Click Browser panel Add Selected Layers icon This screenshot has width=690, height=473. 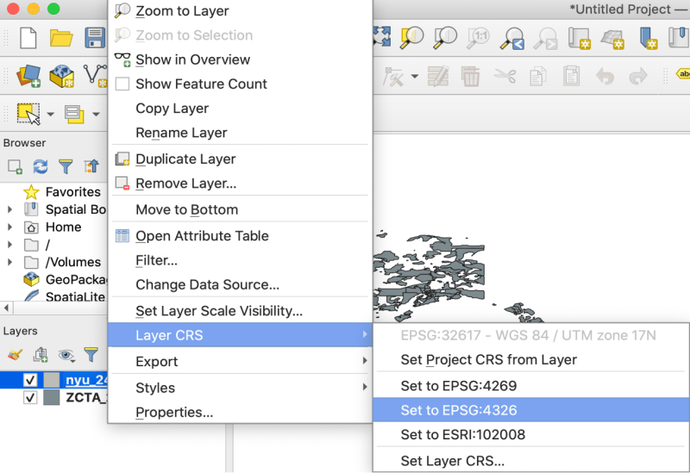(15, 166)
